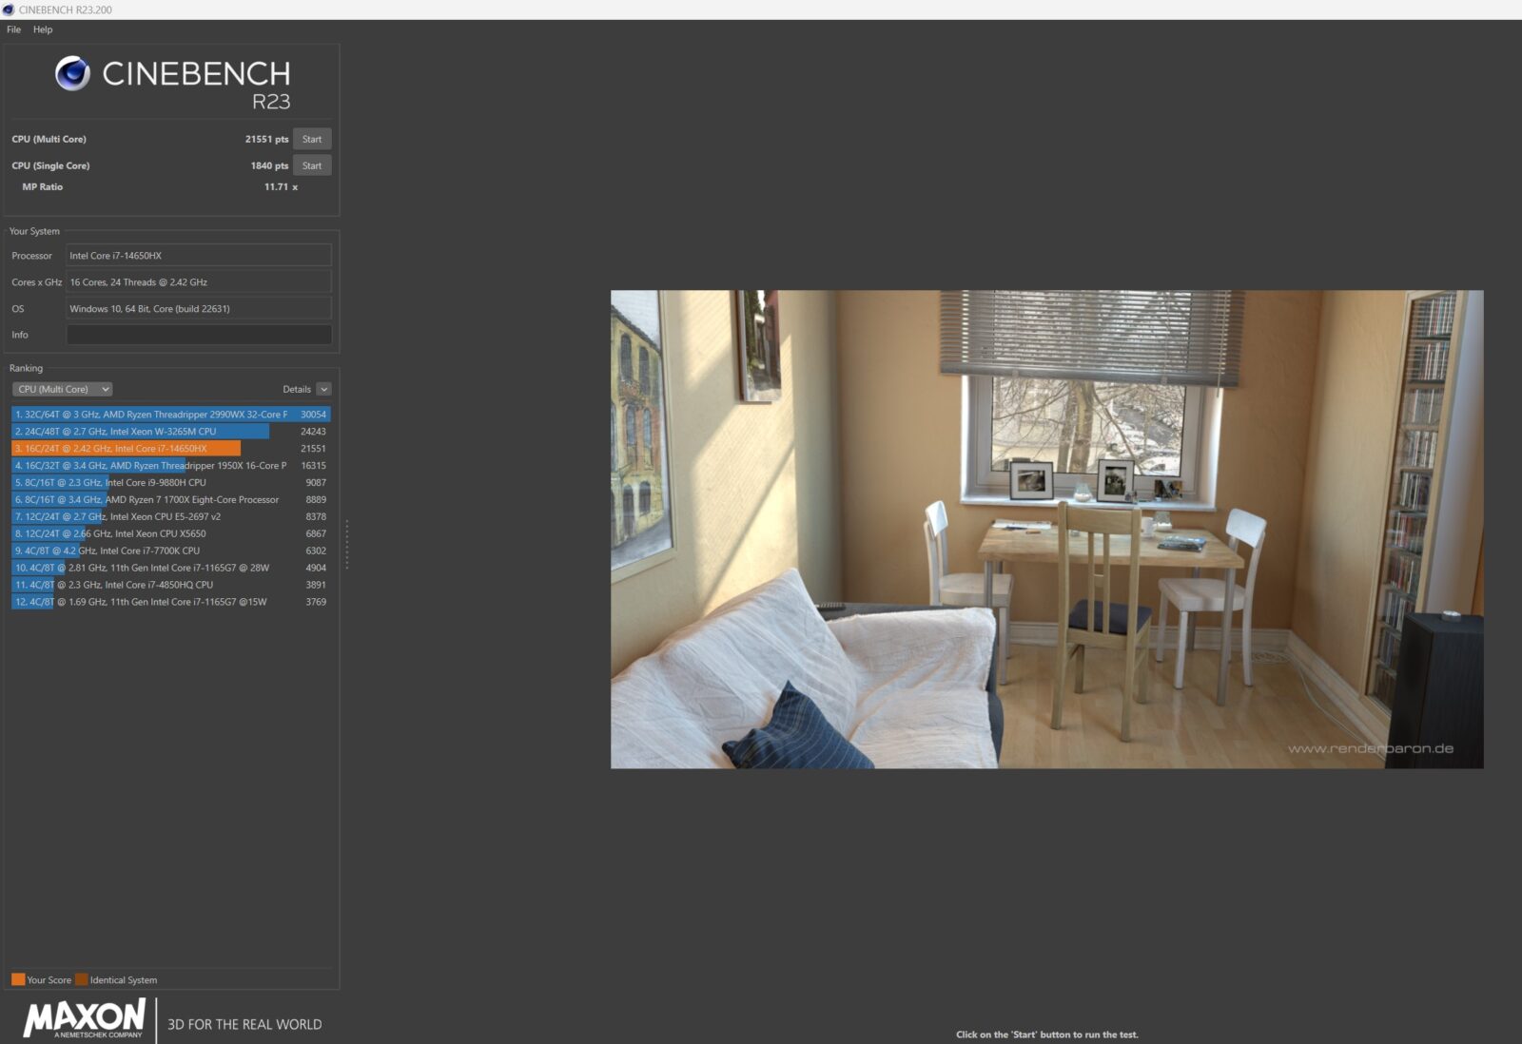1522x1044 pixels.
Task: Select the Threadripper 2990WX ranking entry
Action: (x=152, y=415)
